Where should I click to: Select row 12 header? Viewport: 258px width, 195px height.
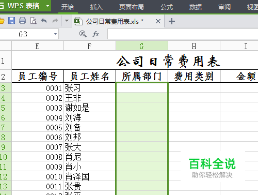click(x=6, y=176)
